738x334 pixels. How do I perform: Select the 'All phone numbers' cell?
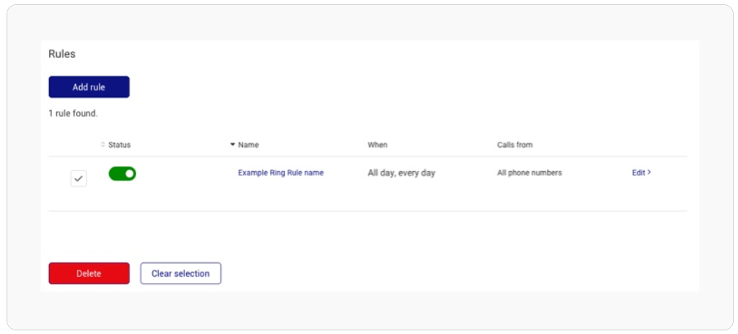point(529,173)
